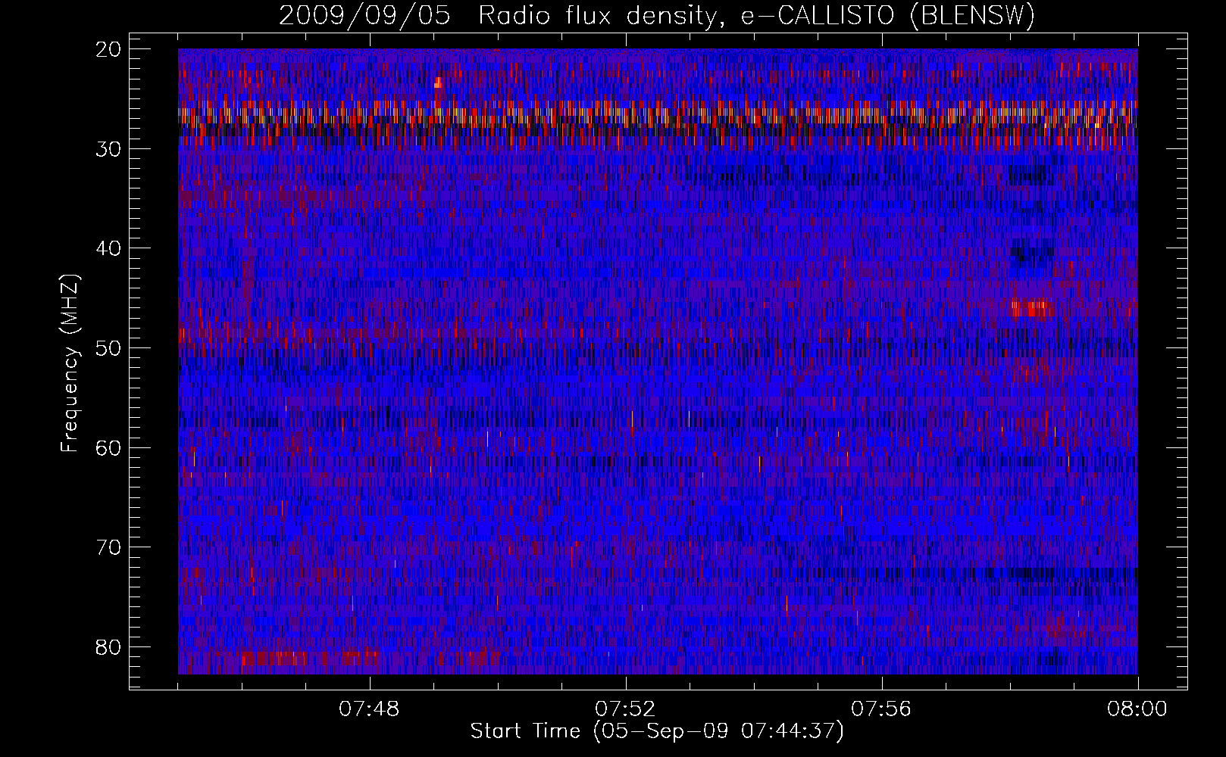This screenshot has width=1226, height=757.
Task: Click the 07:52 time tick label
Action: point(625,709)
